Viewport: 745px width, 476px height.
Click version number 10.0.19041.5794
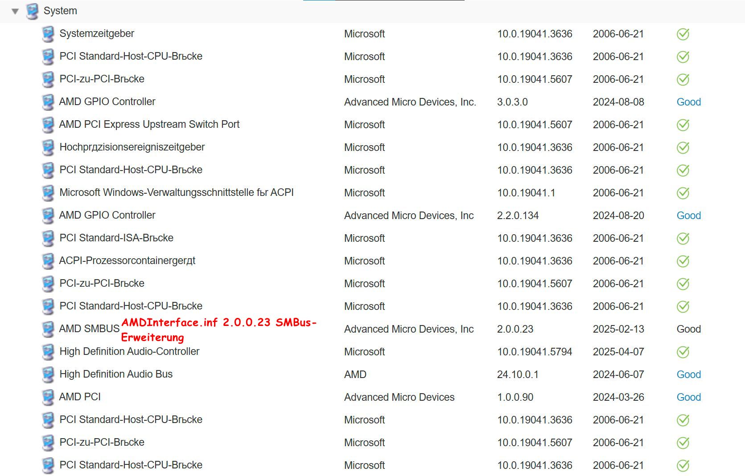coord(535,352)
